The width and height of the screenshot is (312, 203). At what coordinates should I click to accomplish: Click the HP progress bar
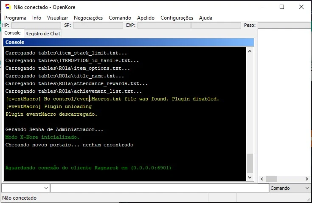tap(36, 26)
